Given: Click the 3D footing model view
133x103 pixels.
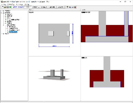Looking at the screenshot, I should (x=54, y=74).
